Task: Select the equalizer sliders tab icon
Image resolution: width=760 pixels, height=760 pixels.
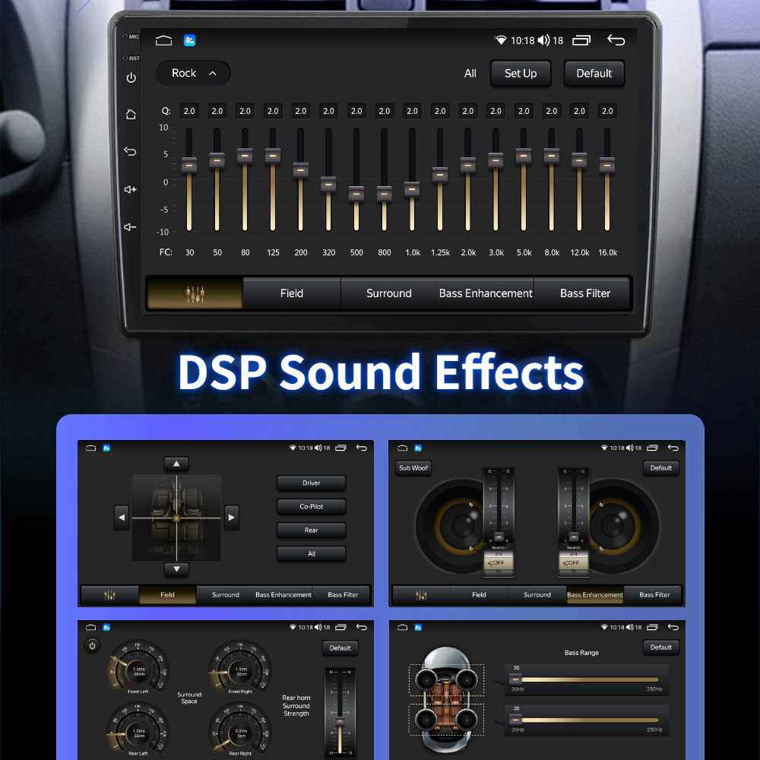Action: point(195,293)
